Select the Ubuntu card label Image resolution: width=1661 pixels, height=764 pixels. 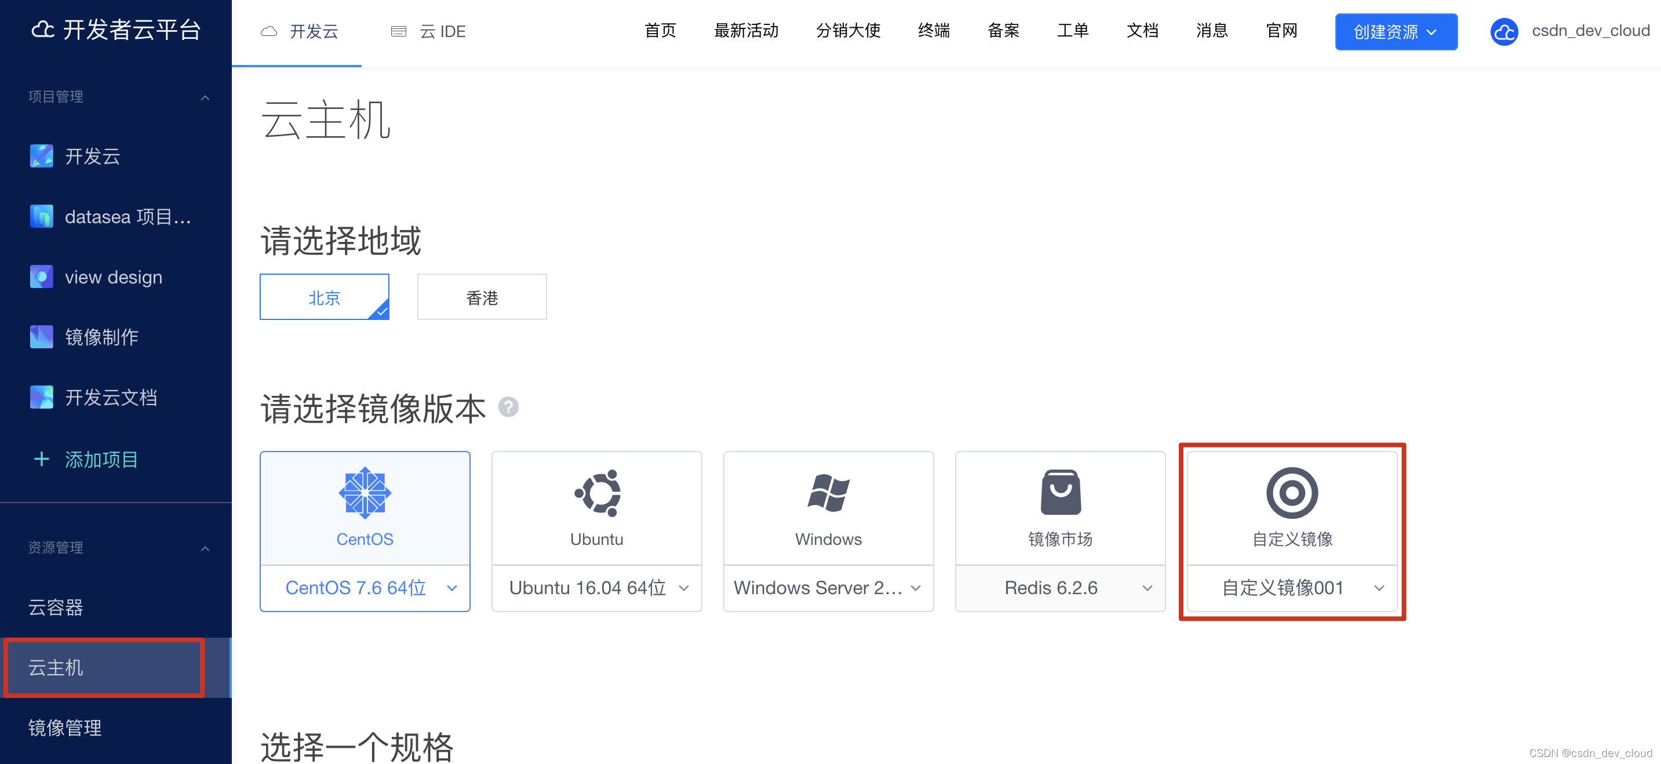point(597,539)
